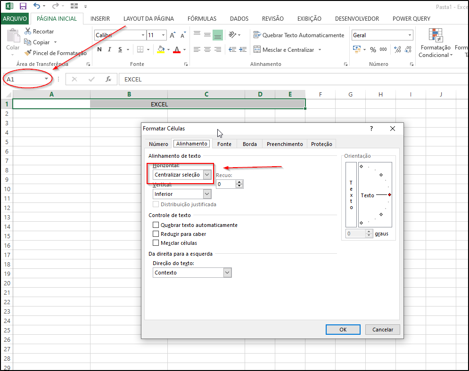This screenshot has height=371, width=469.
Task: Enable Quebrar texto automaticamente checkbox
Action: tap(156, 225)
